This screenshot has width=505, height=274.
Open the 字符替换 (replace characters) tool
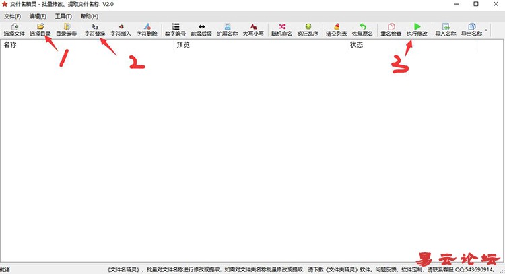click(95, 30)
